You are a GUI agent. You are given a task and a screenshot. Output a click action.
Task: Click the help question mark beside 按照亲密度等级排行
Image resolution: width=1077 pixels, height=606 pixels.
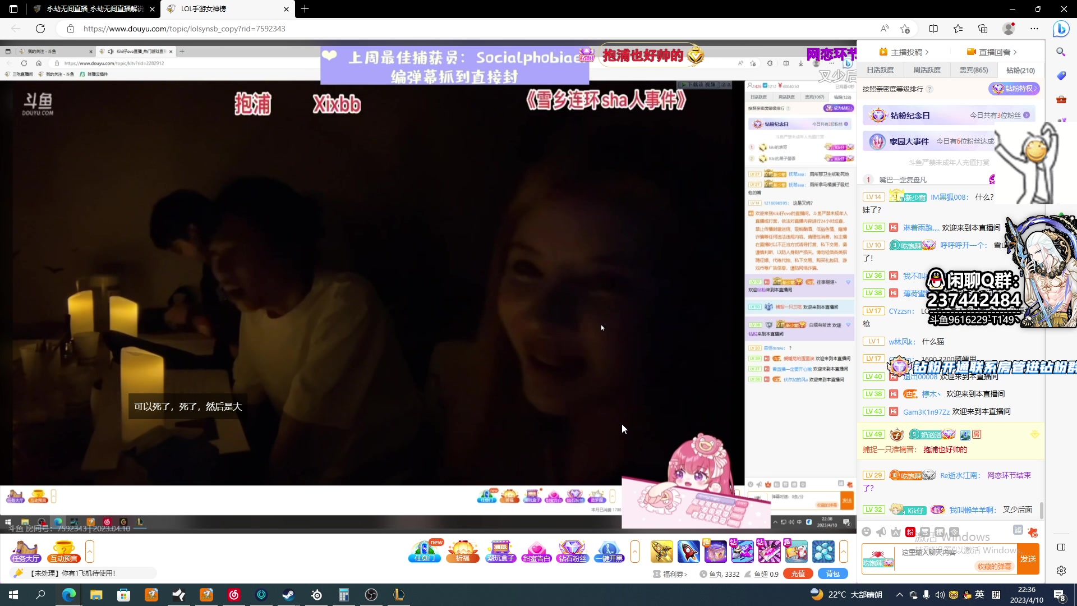[x=929, y=89]
